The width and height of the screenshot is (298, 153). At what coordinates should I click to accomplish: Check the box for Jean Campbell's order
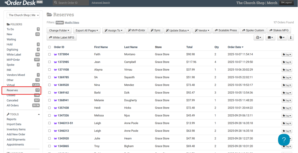click(x=50, y=62)
